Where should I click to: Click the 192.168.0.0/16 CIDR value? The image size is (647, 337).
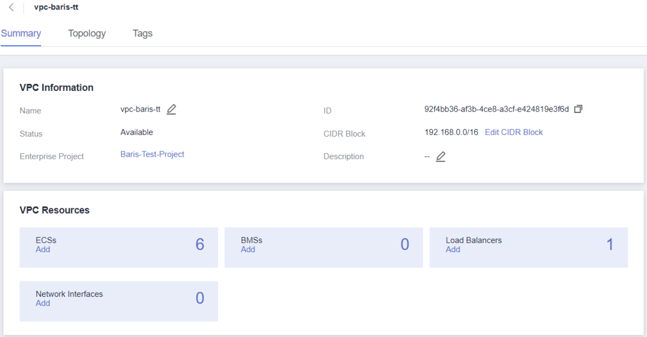click(451, 132)
